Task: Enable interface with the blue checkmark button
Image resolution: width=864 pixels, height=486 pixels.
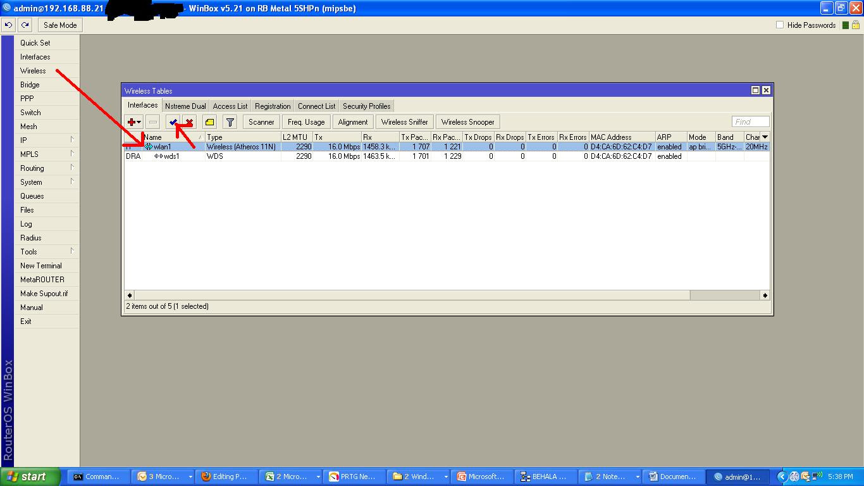Action: pos(173,122)
